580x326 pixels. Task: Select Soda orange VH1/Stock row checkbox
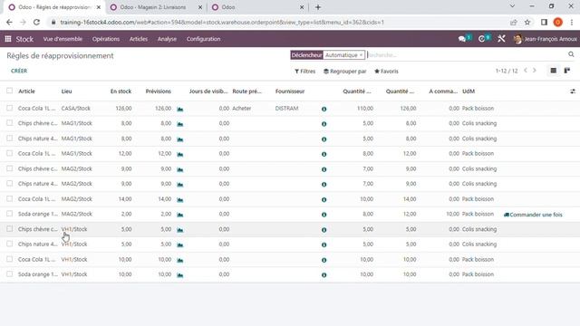[x=10, y=273]
